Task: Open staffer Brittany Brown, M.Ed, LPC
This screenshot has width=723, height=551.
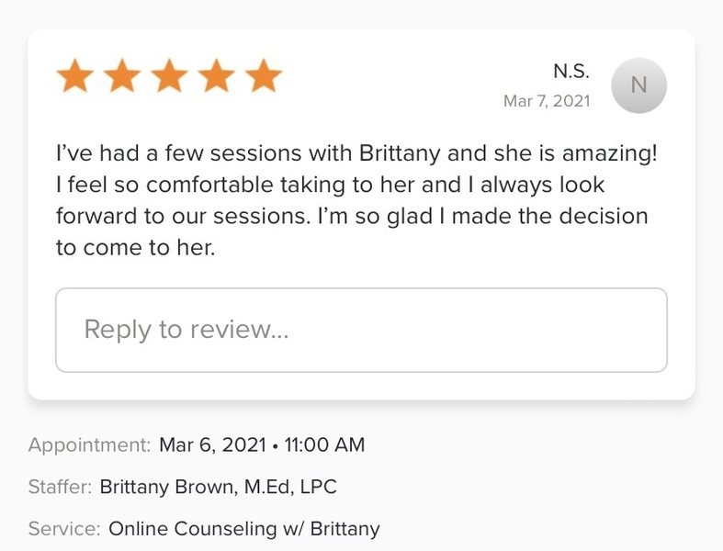Action: [218, 488]
